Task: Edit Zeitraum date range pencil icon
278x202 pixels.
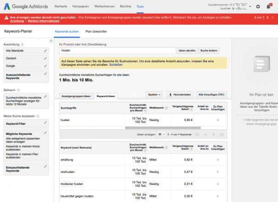Action: 46,96
